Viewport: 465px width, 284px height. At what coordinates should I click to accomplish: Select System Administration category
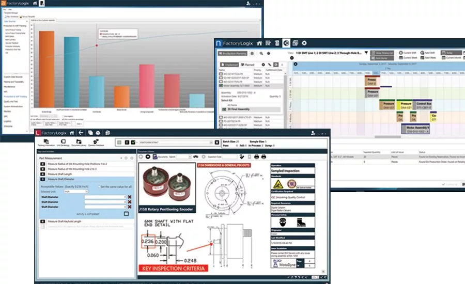pos(13,106)
